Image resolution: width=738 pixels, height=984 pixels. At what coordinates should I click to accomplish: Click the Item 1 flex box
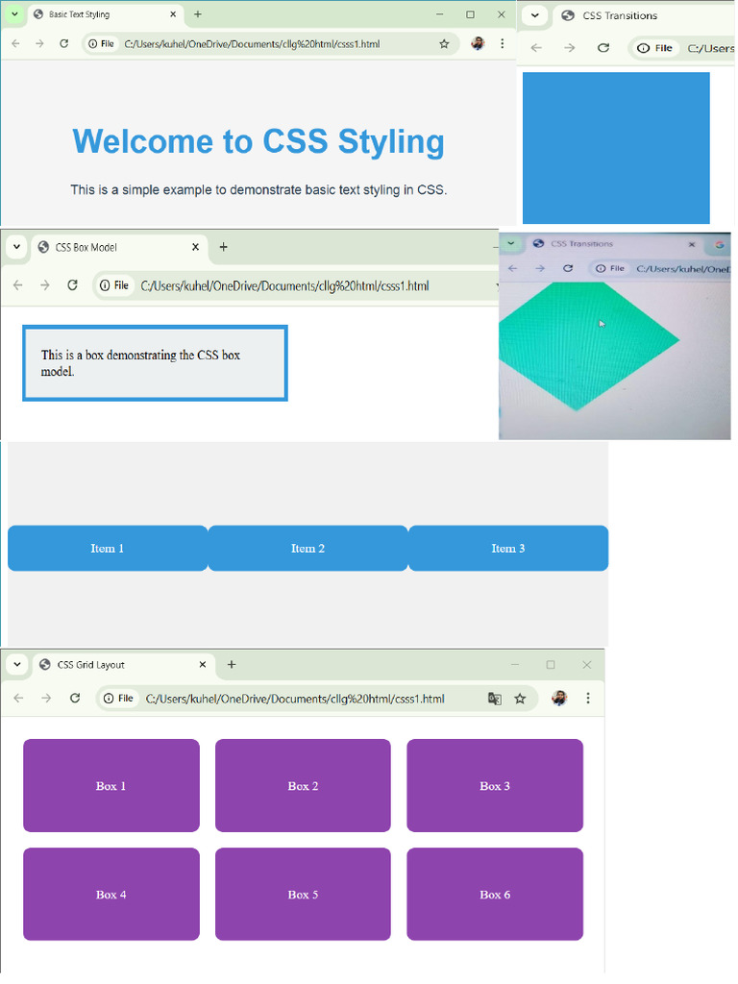click(x=108, y=548)
